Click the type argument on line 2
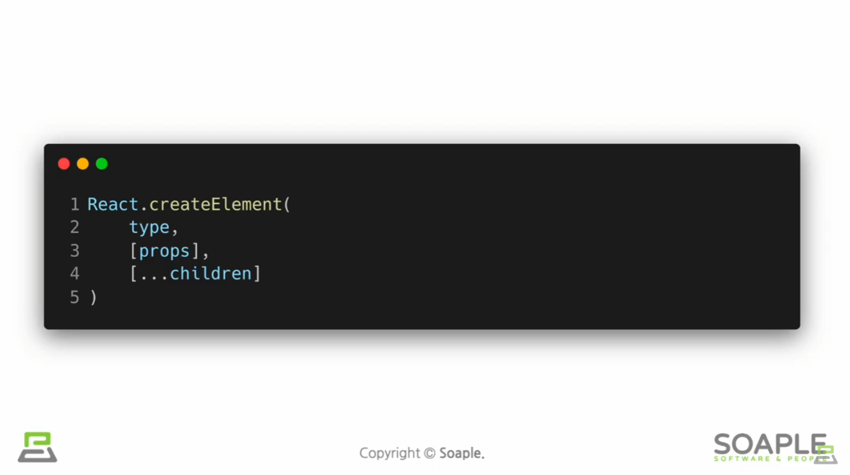The image size is (850, 475). click(149, 228)
